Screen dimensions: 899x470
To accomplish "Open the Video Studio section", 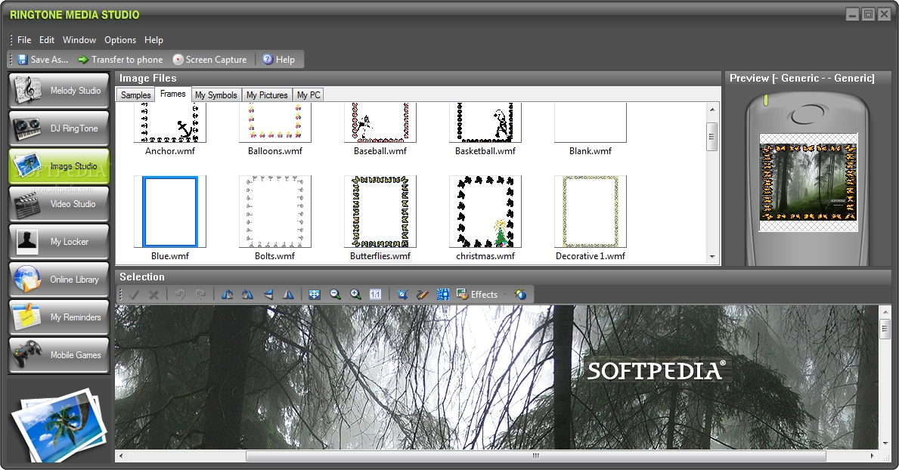I will tap(58, 204).
